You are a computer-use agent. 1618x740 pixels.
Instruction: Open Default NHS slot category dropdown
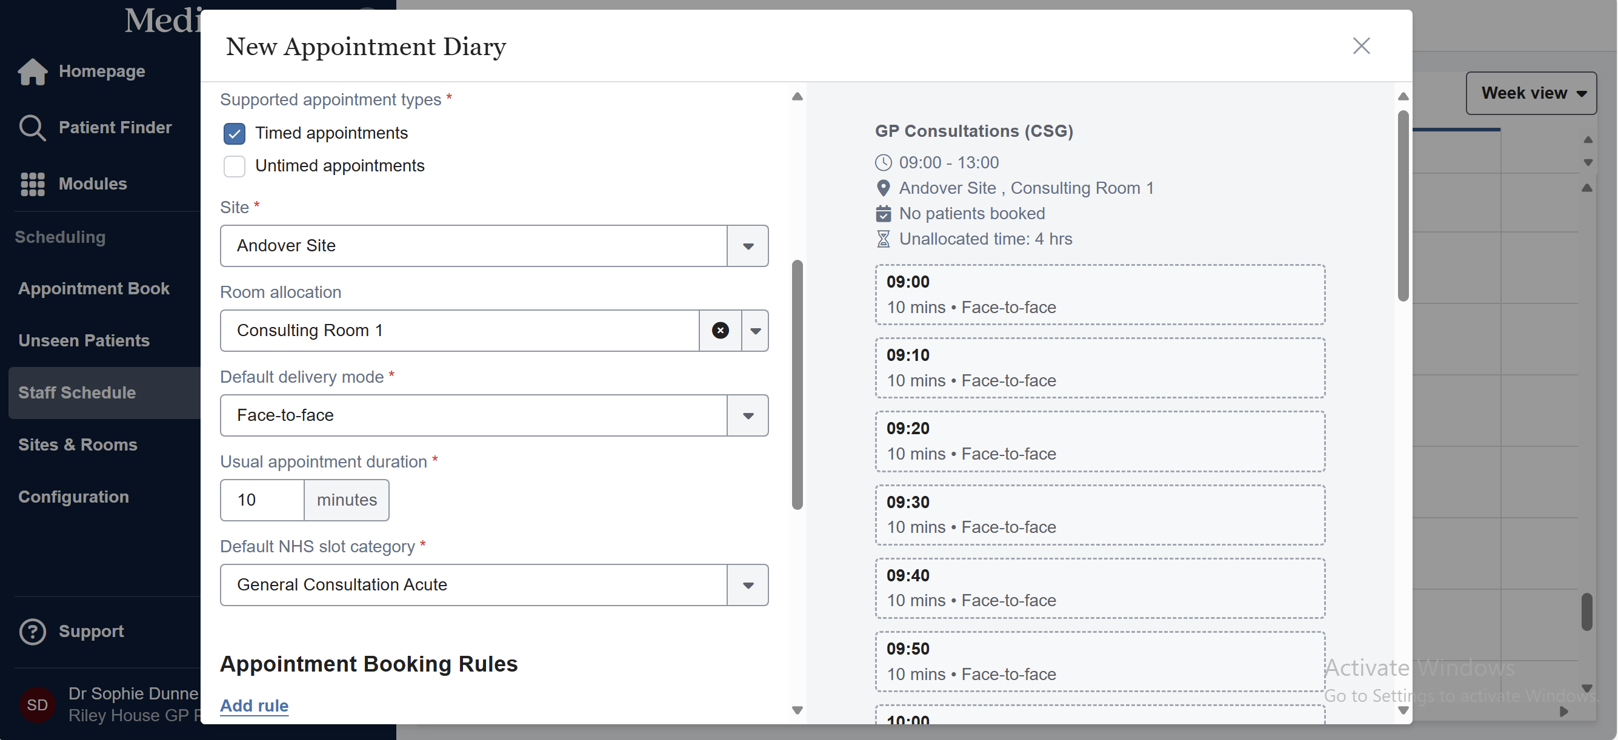pyautogui.click(x=747, y=585)
